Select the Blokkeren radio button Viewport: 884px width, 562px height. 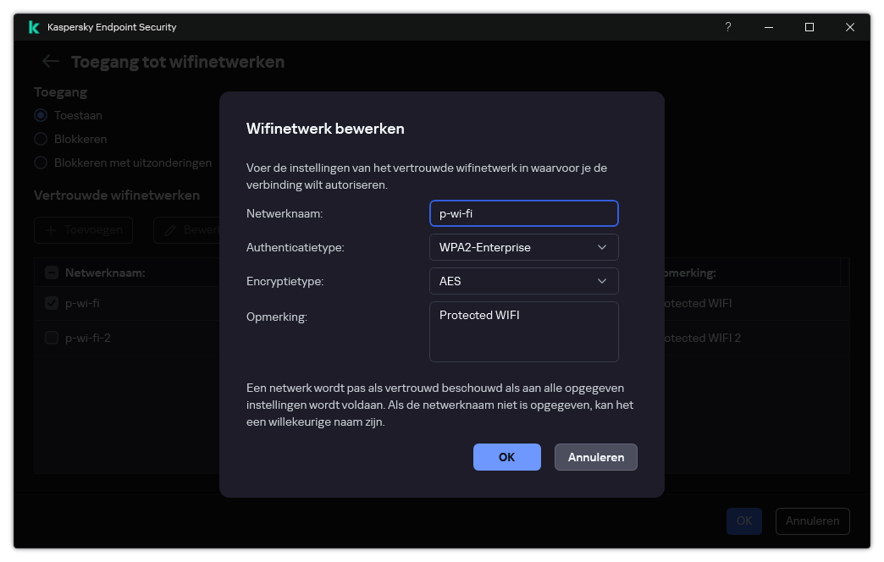(x=40, y=139)
